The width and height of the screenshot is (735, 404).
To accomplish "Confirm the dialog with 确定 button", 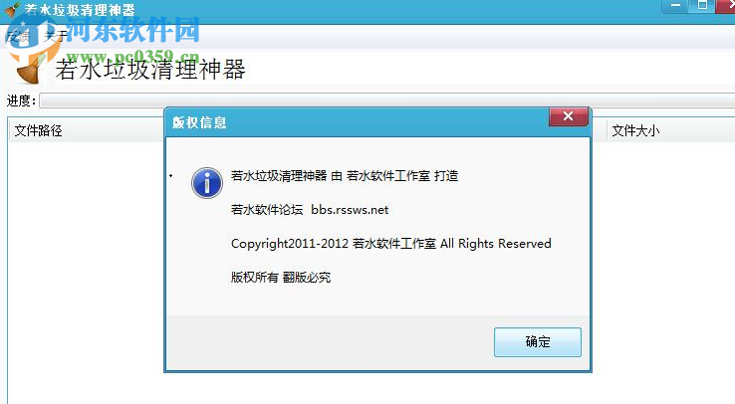I will pos(537,341).
